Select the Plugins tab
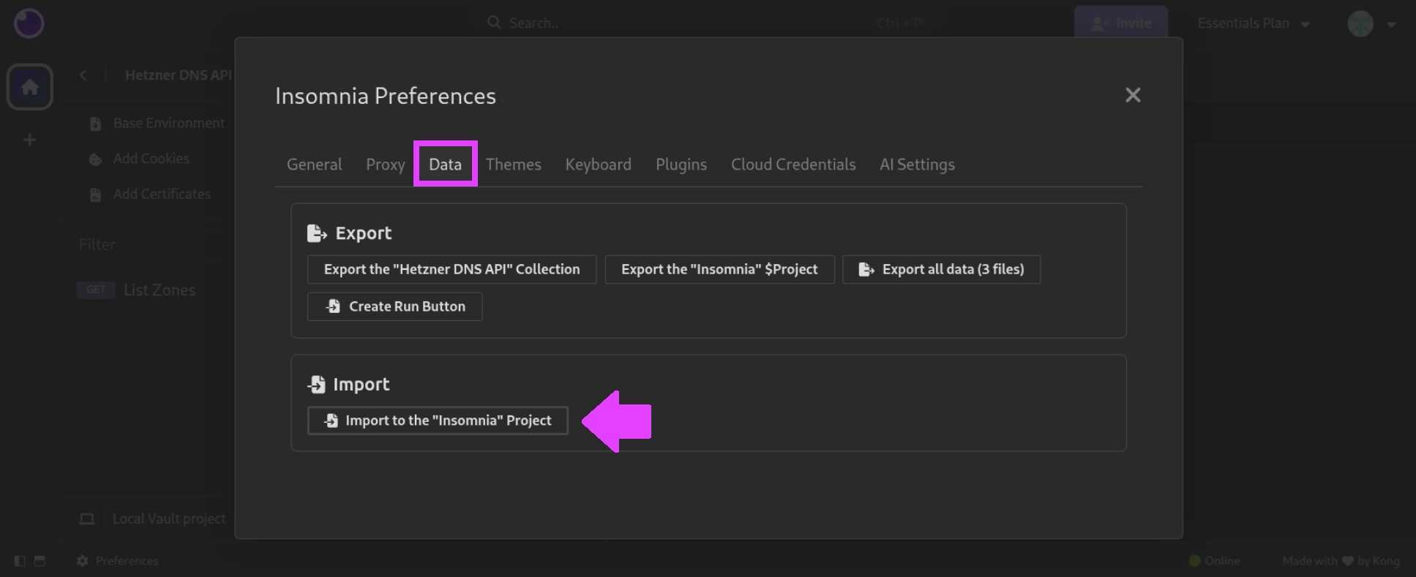The height and width of the screenshot is (577, 1416). click(681, 165)
